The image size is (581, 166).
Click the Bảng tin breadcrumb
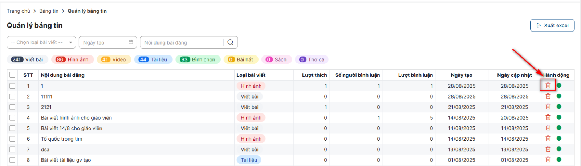pyautogui.click(x=49, y=11)
